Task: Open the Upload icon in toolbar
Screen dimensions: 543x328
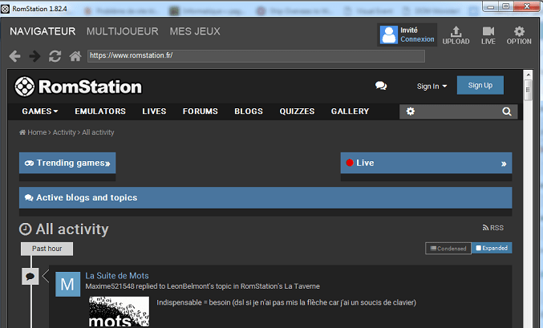Action: click(456, 35)
